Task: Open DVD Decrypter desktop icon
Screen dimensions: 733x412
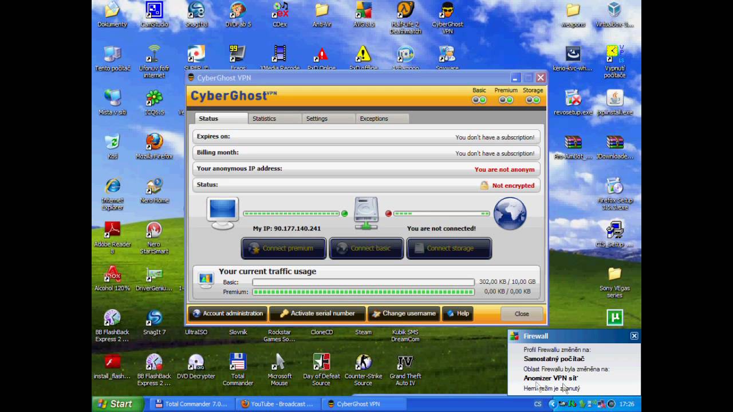Action: pyautogui.click(x=196, y=367)
